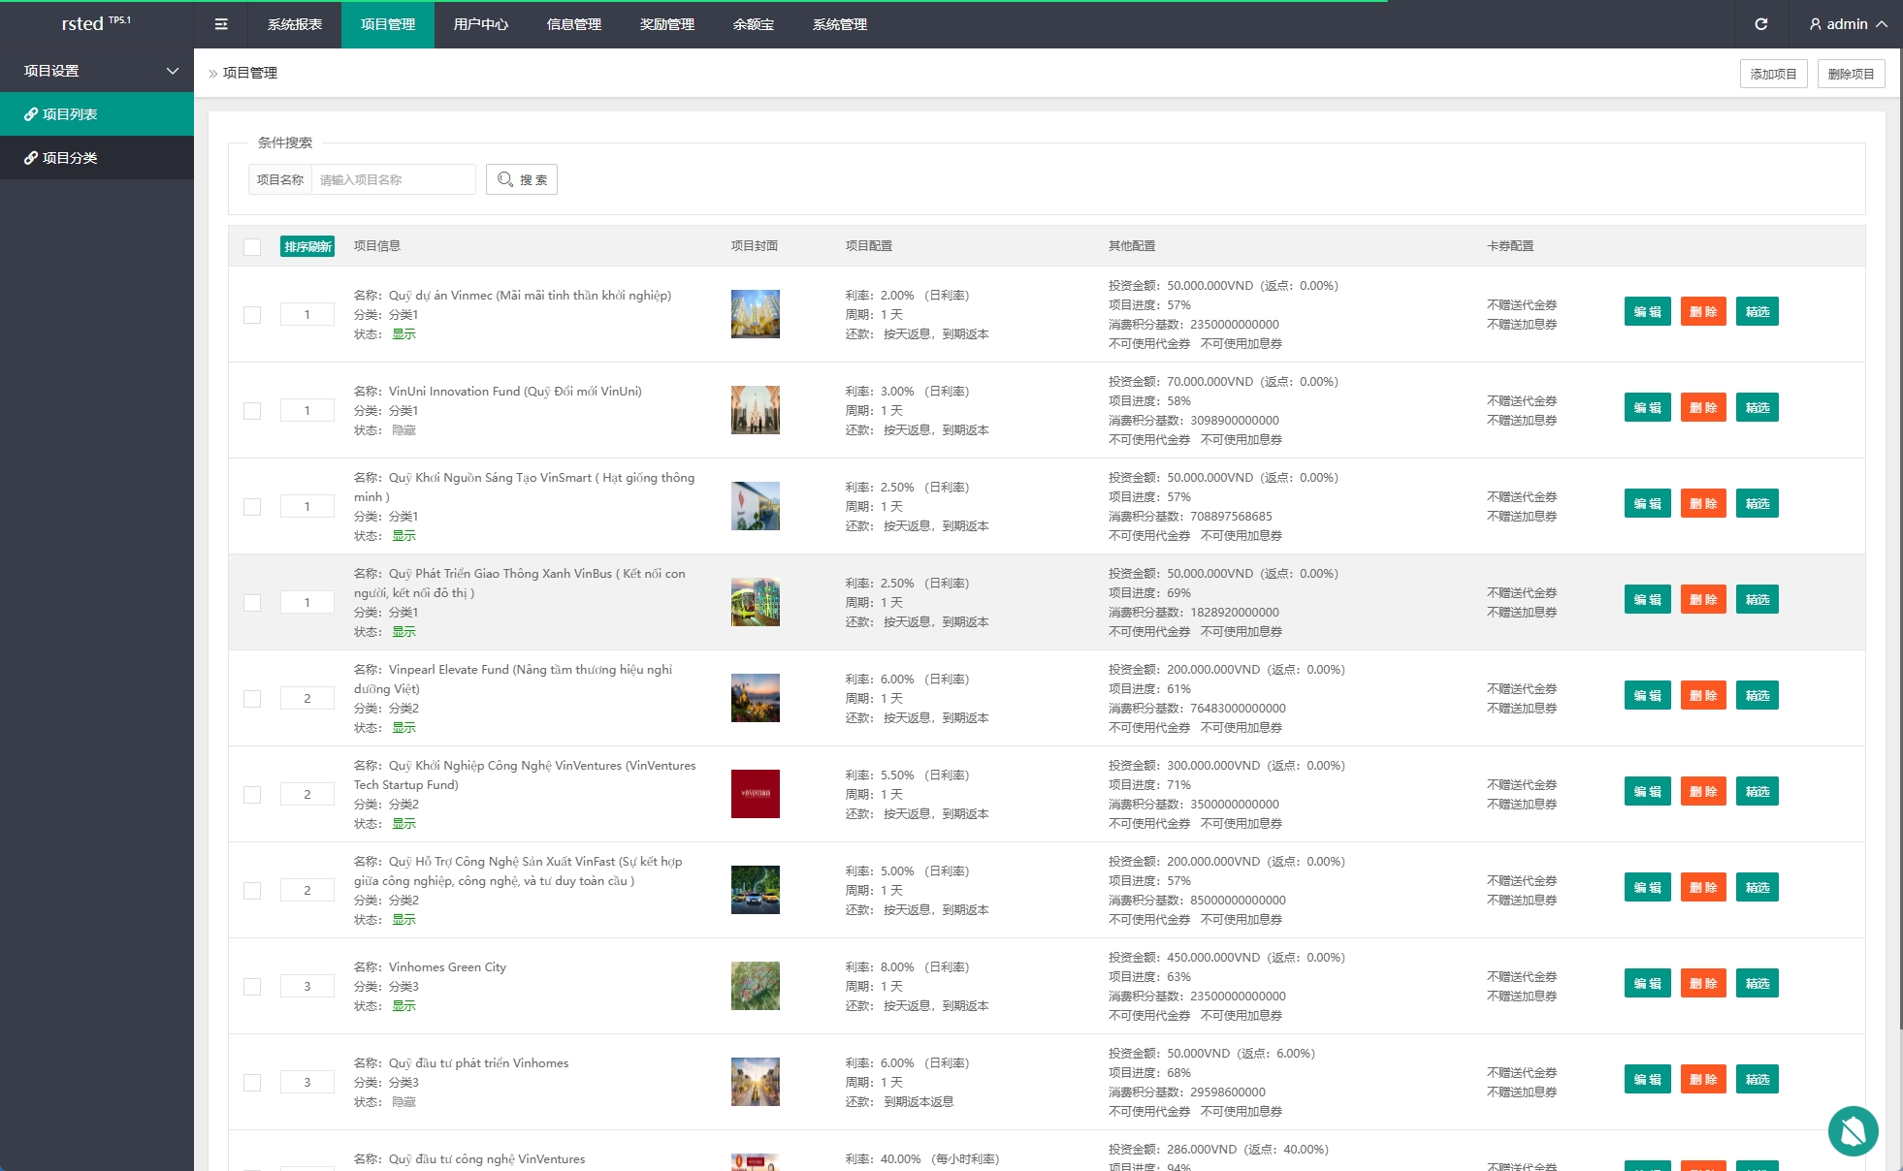Open the 用户中心 navigation menu

tap(480, 24)
